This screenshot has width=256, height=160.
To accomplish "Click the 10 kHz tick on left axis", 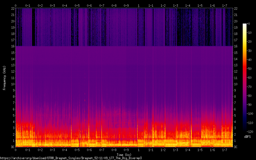I will (13, 84).
